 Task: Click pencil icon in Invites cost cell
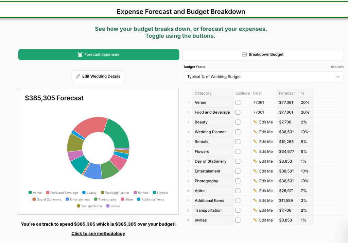click(x=255, y=220)
